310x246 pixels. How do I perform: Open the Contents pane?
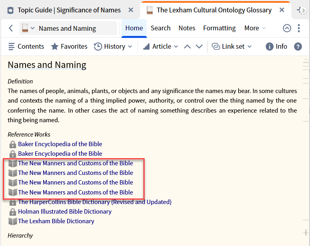(26, 46)
